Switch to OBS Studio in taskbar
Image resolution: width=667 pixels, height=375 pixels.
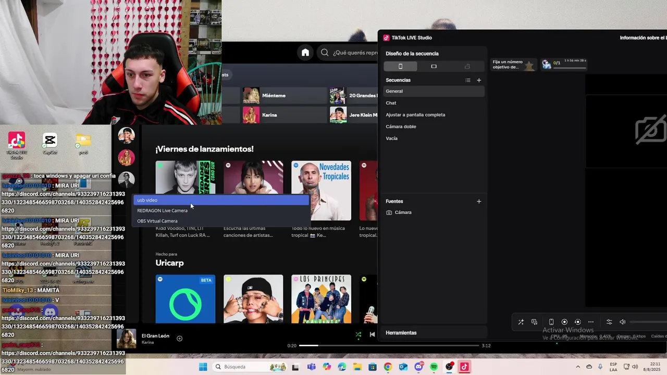[x=449, y=367]
